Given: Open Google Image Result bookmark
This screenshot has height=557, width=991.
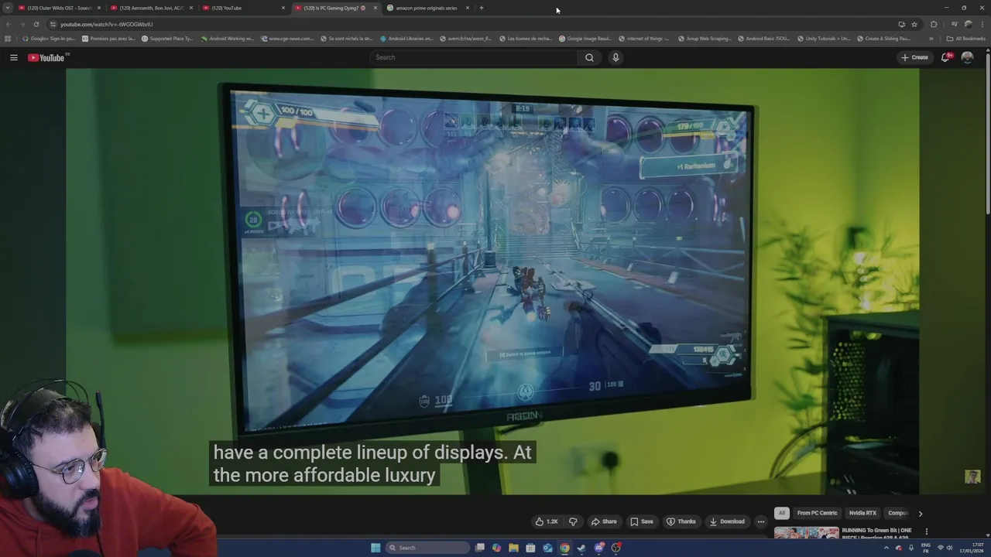Looking at the screenshot, I should pyautogui.click(x=585, y=39).
